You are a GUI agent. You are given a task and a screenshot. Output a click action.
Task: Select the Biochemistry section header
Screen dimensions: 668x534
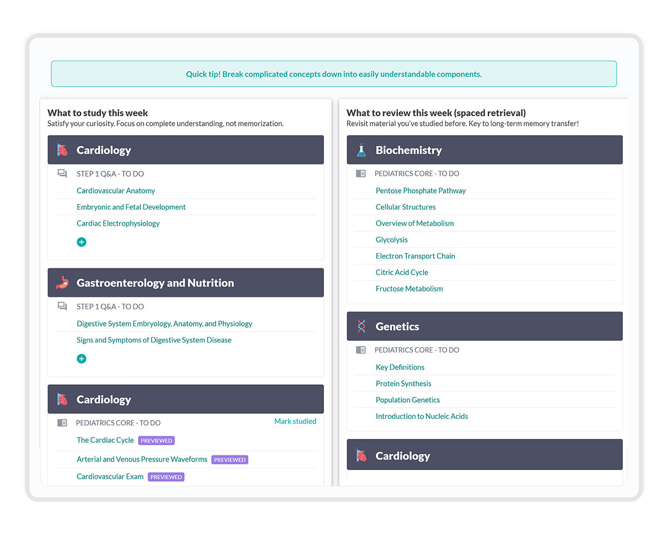pos(484,150)
